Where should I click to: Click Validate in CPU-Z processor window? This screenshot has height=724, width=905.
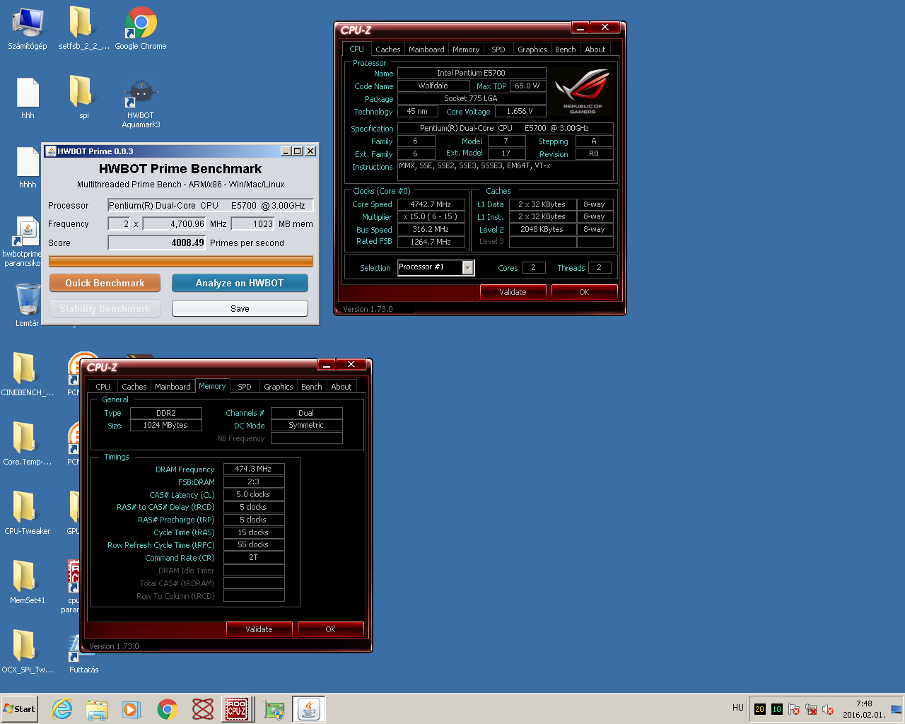click(513, 292)
